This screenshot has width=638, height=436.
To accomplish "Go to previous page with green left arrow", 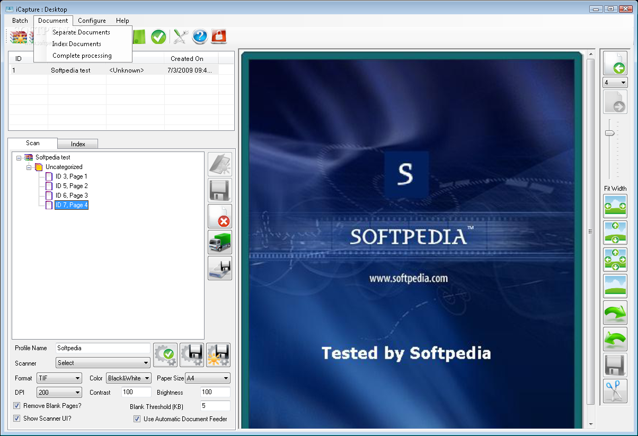I will click(x=615, y=63).
